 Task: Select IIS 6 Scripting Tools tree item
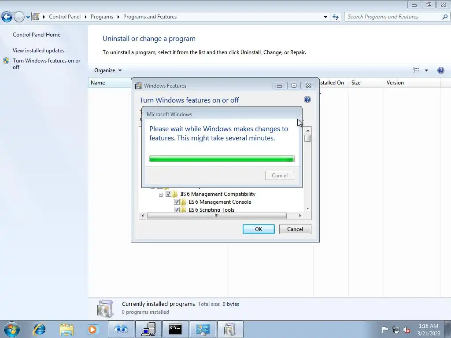coord(211,209)
